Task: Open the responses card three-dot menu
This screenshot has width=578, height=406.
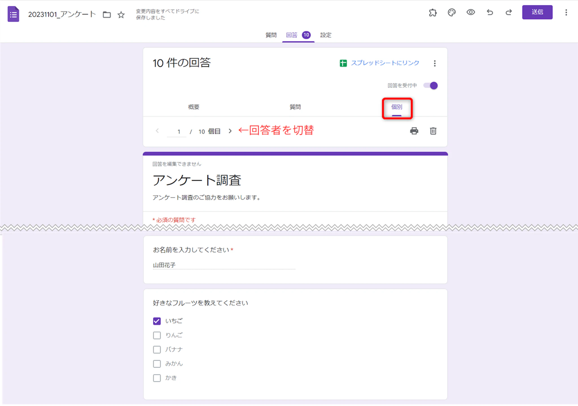Action: (435, 63)
